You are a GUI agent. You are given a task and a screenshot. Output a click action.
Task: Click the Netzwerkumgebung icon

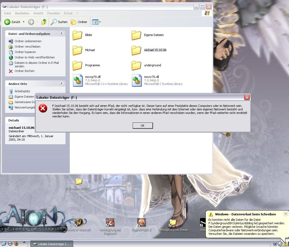[x=11, y=107]
